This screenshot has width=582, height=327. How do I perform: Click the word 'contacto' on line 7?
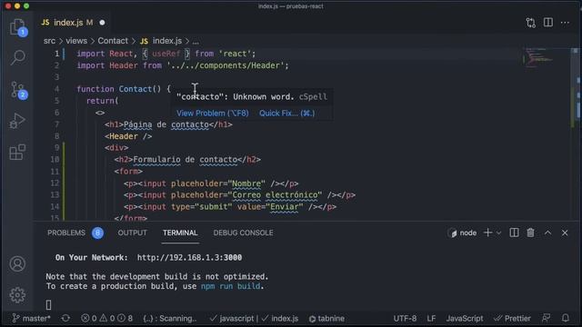190,124
